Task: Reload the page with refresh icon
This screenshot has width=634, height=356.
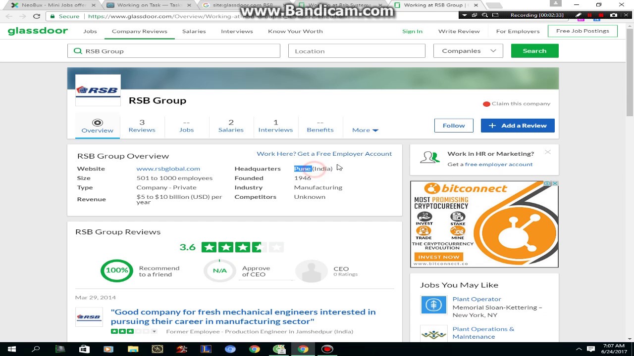Action: 36,16
